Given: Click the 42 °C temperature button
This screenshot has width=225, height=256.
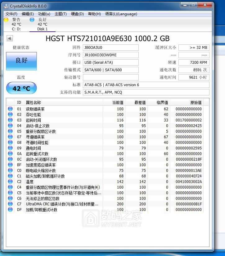Looking at the screenshot, I should [21, 88].
